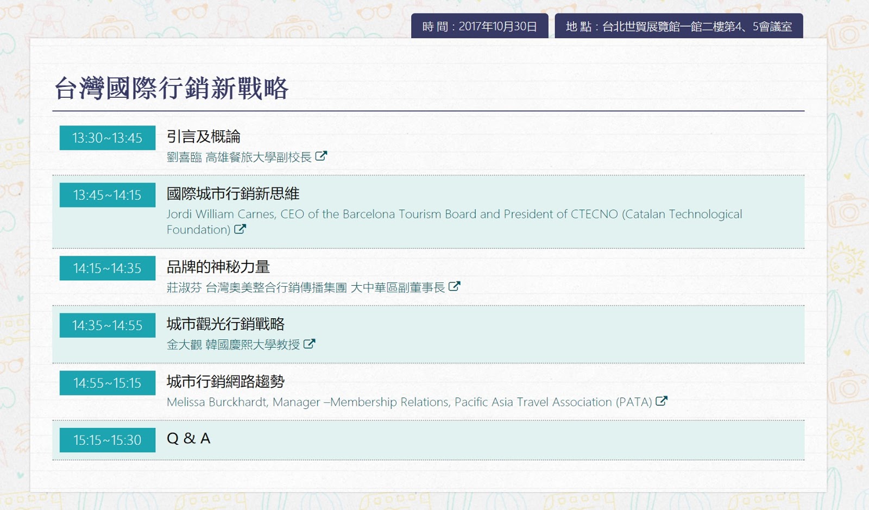Open speaker link 劉喜臨 高雄餐旅大學副校長
This screenshot has width=869, height=510.
(239, 158)
